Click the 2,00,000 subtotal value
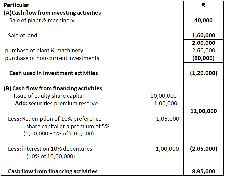The width and height of the screenshot is (225, 177). click(x=203, y=43)
